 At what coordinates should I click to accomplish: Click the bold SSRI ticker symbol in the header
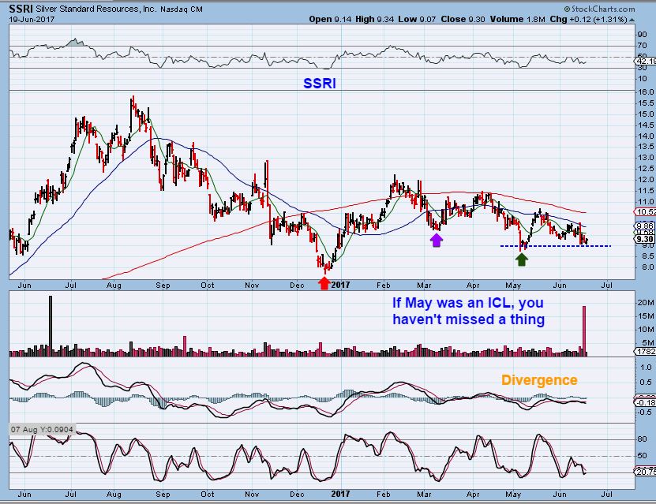21,9
